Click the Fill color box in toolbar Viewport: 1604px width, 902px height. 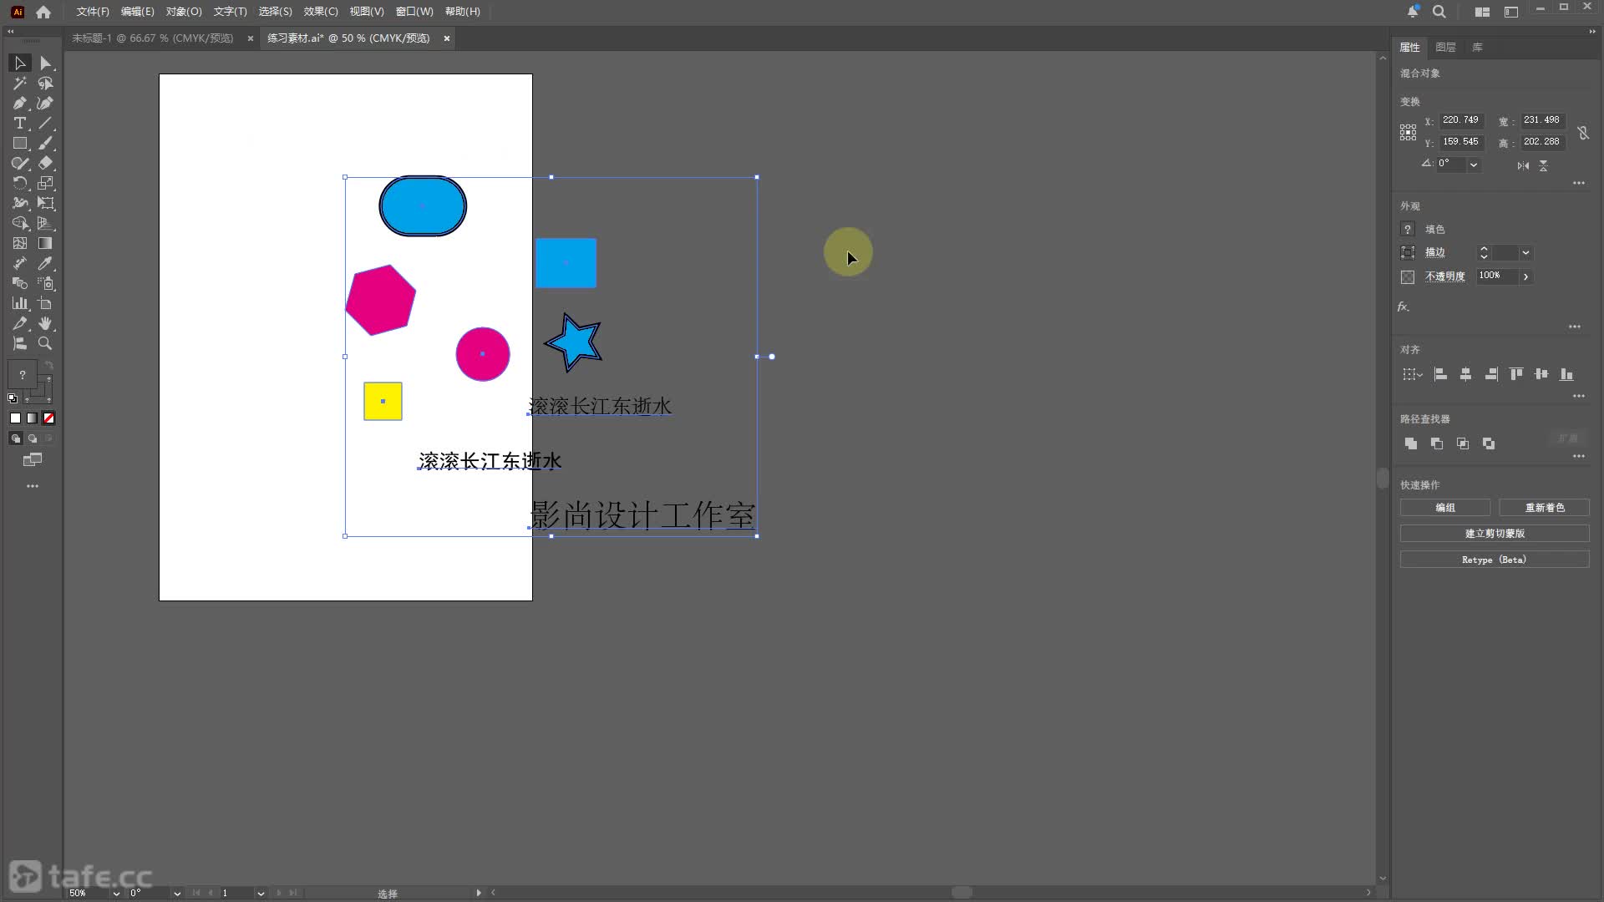point(23,375)
